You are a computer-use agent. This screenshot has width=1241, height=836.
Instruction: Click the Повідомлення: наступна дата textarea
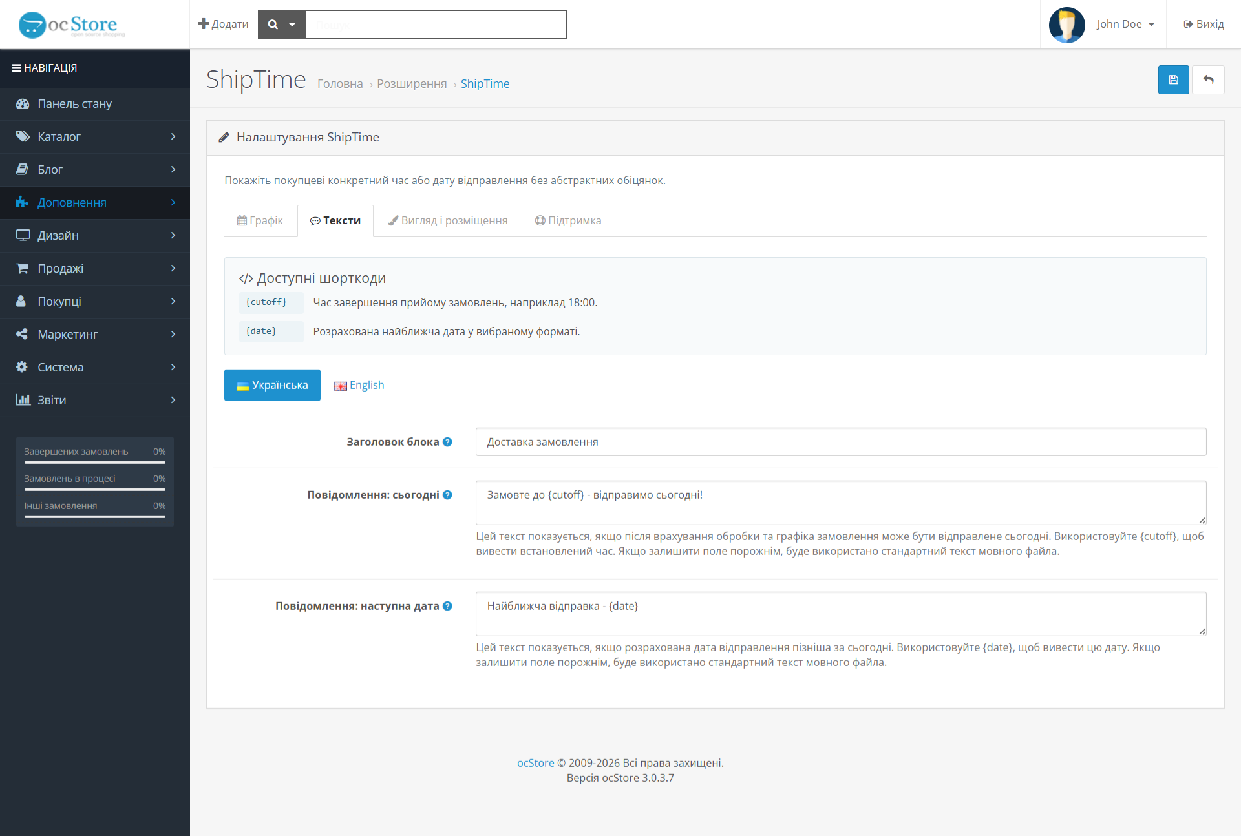[841, 614]
